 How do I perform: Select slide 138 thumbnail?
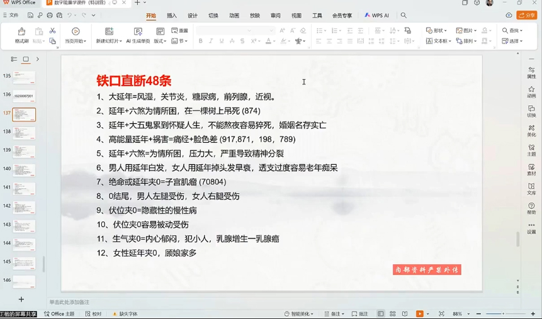point(24,133)
